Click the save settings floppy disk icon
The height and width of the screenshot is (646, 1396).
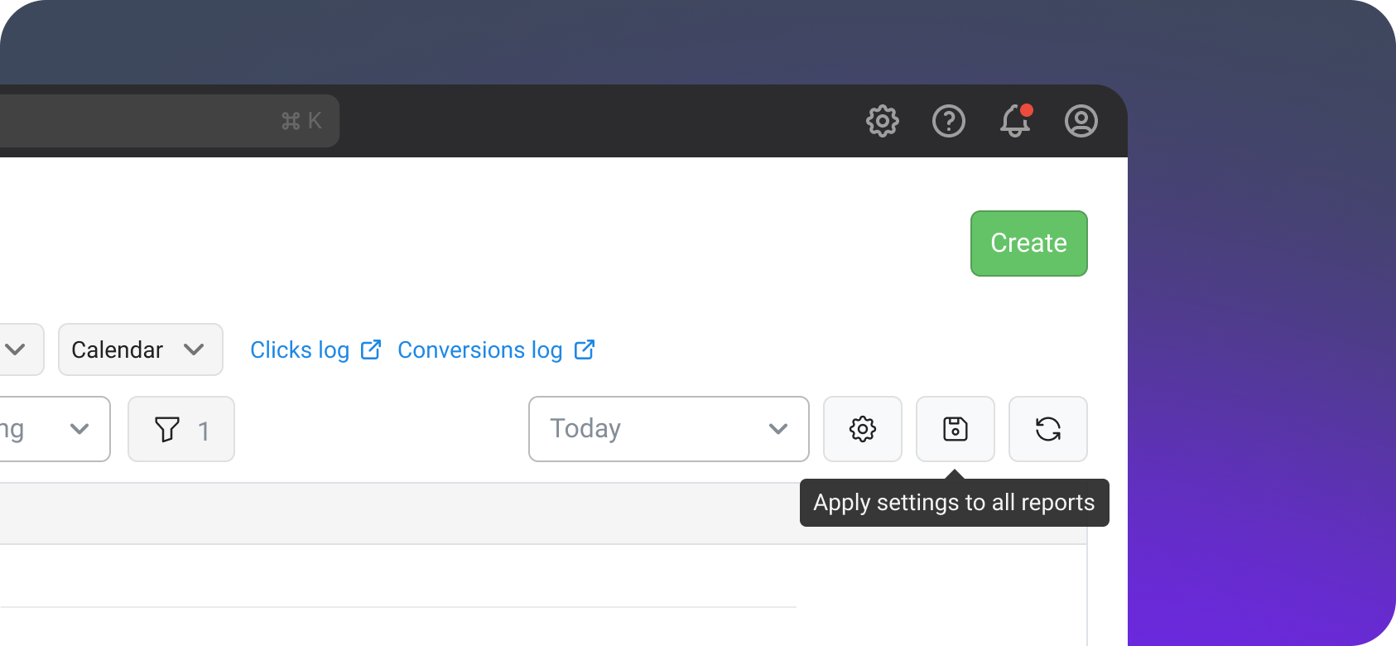coord(956,429)
